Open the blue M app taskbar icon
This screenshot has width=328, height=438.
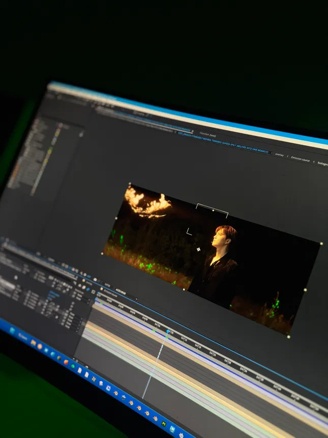pos(172,429)
